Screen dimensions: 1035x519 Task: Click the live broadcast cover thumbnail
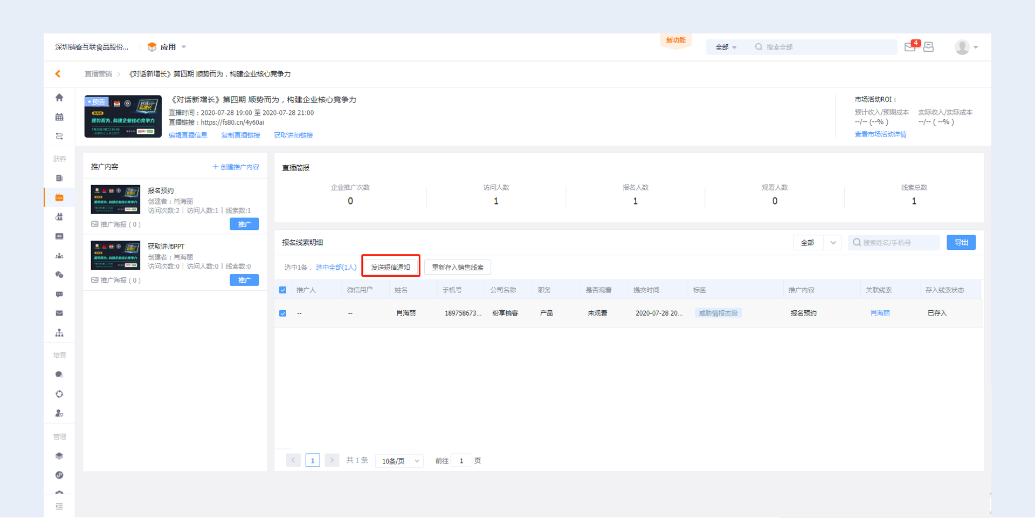point(123,117)
